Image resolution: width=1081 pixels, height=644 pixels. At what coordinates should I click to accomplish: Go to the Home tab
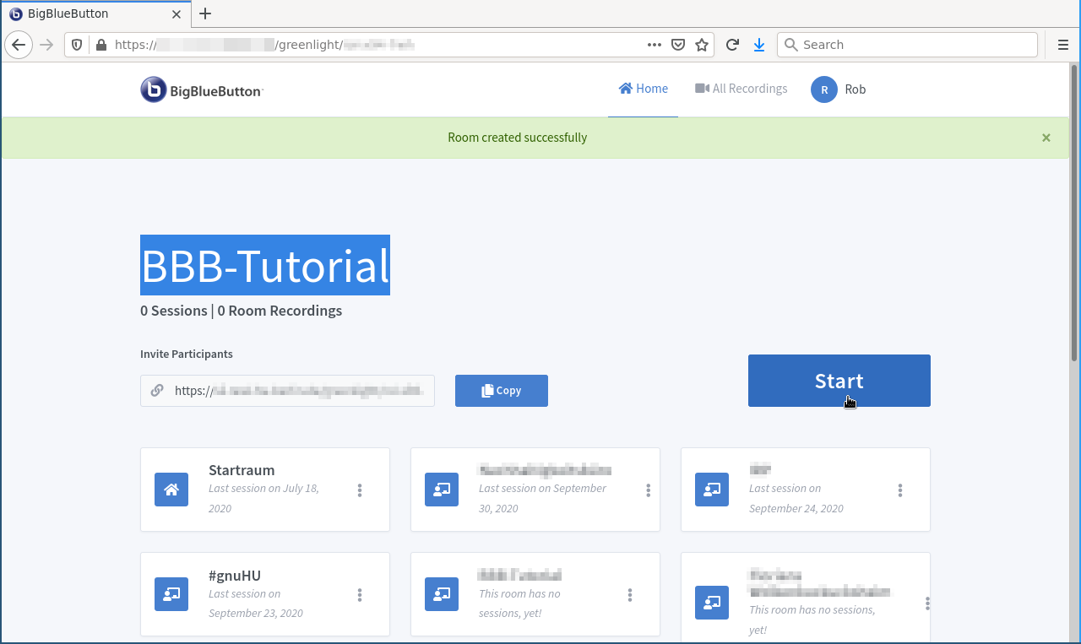coord(643,89)
